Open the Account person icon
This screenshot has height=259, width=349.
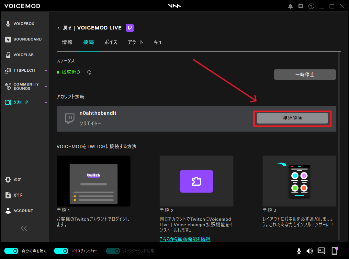tap(8, 211)
